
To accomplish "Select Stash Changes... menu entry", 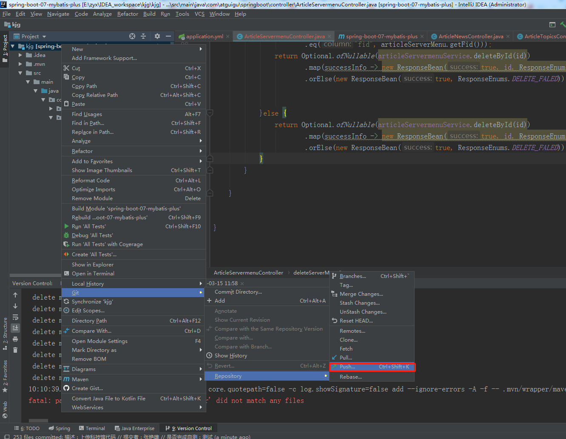I will [x=372, y=303].
